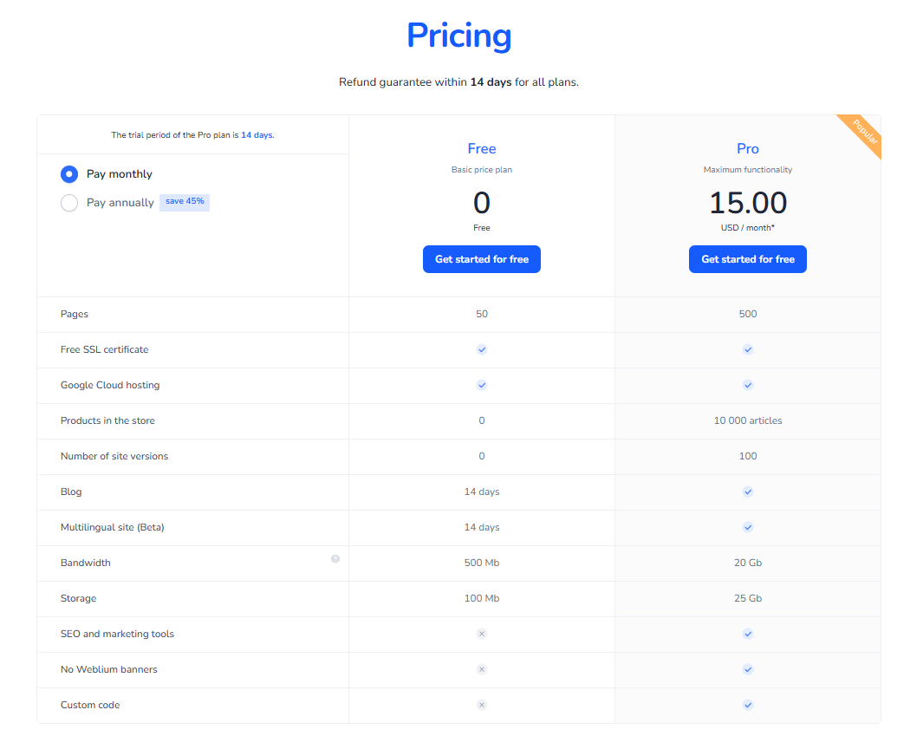This screenshot has height=736, width=923.
Task: Click the Google Cloud hosting checkmark in Pro column
Action: click(747, 385)
